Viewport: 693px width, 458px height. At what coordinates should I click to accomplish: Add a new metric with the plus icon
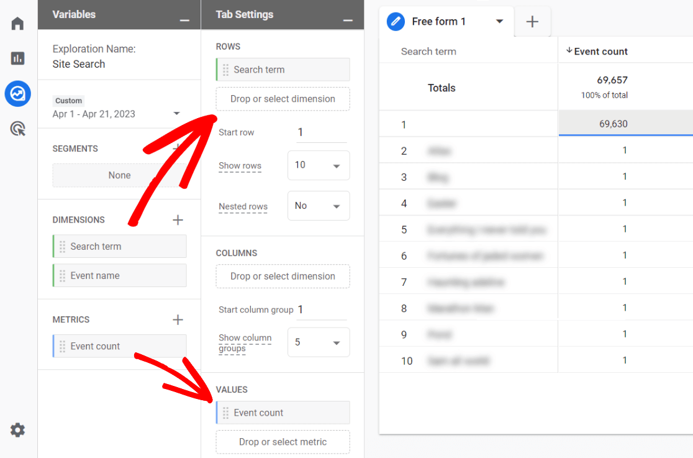178,319
